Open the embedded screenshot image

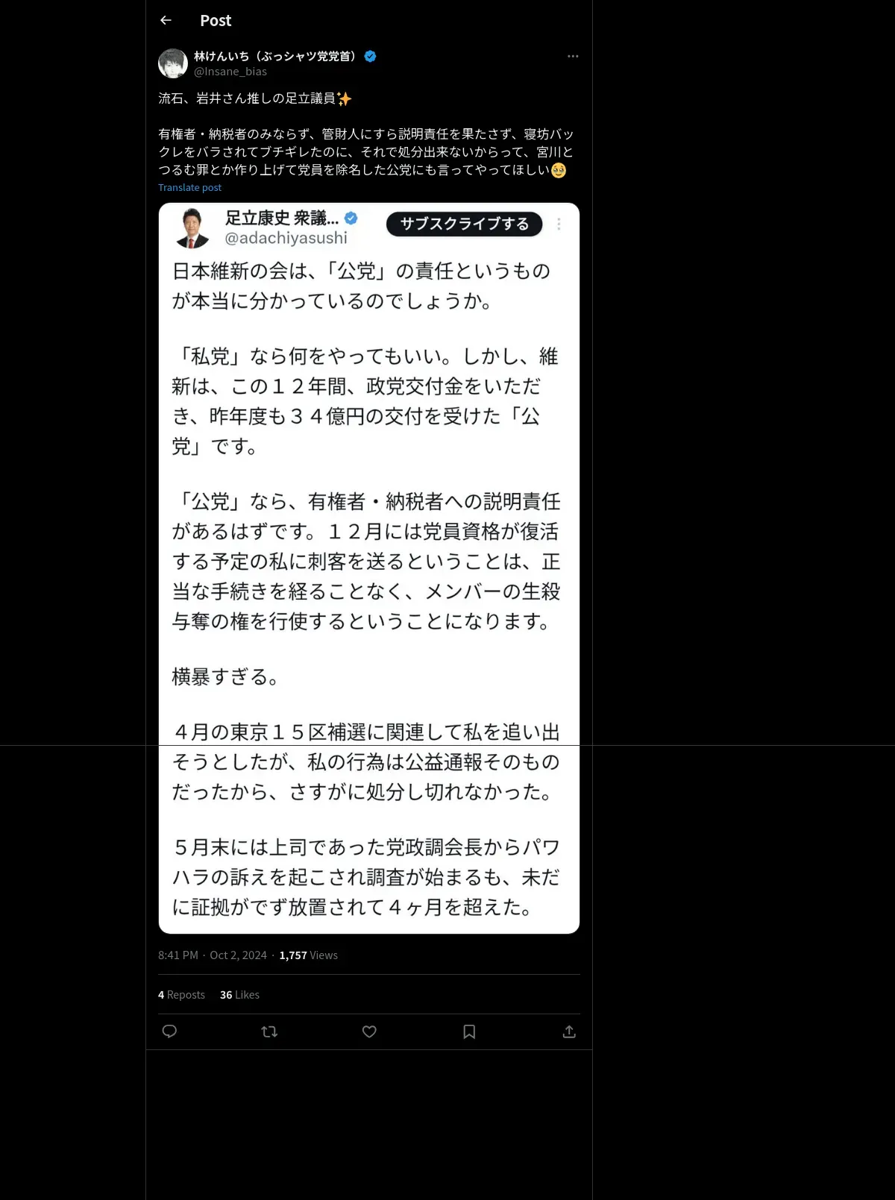pos(369,568)
